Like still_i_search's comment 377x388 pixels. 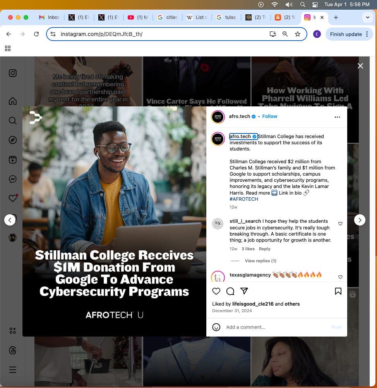(x=340, y=224)
